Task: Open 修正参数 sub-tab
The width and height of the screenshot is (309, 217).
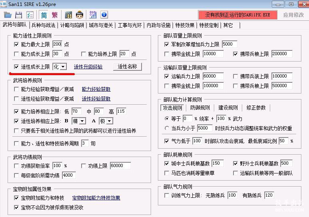Action: click(256, 108)
